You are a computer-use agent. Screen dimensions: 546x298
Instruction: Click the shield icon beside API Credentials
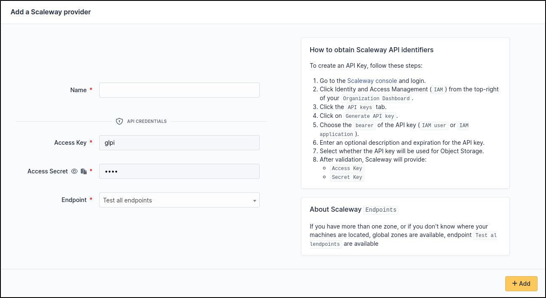[119, 121]
